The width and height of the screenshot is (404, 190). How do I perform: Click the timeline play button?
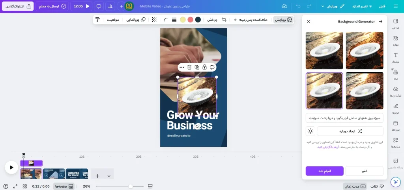click(11, 168)
